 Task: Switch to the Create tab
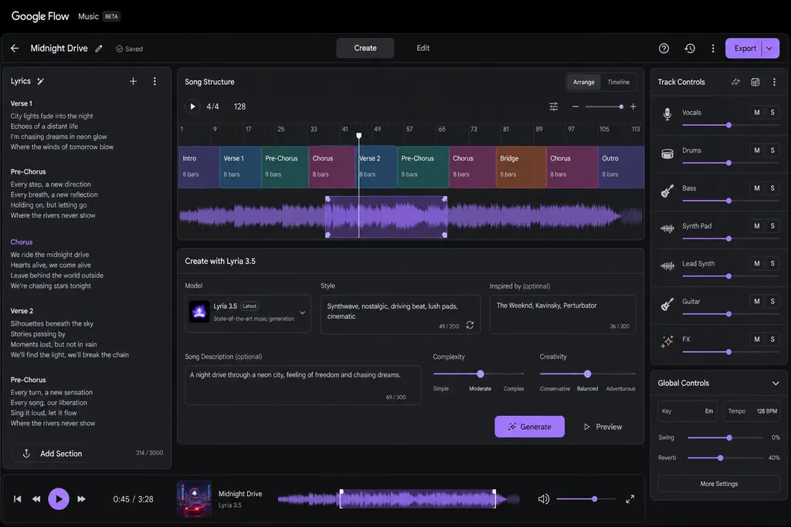365,48
